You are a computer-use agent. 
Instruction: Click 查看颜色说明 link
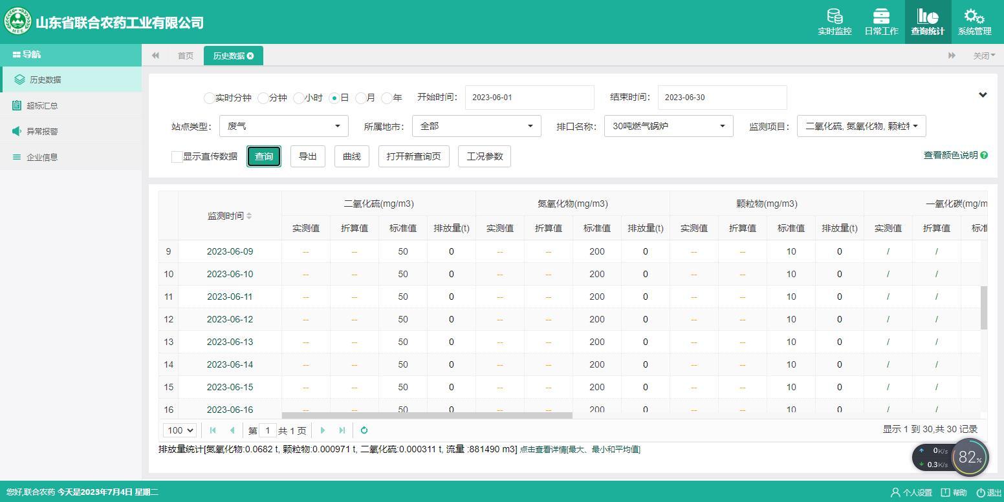tap(950, 155)
